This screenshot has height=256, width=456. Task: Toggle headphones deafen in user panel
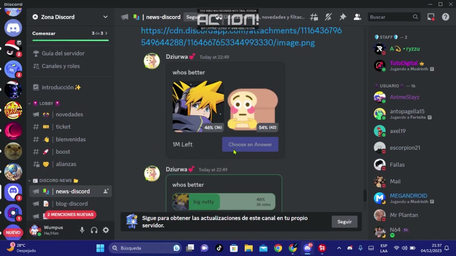pyautogui.click(x=94, y=230)
